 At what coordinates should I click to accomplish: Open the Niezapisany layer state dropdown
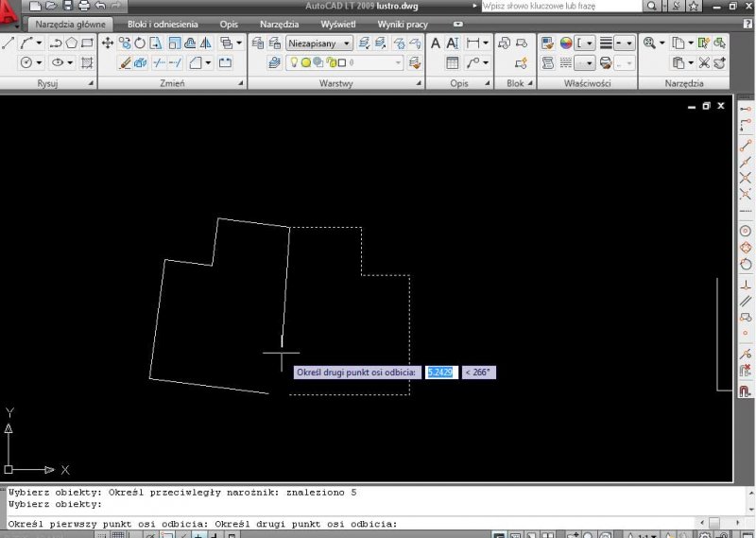pos(319,43)
